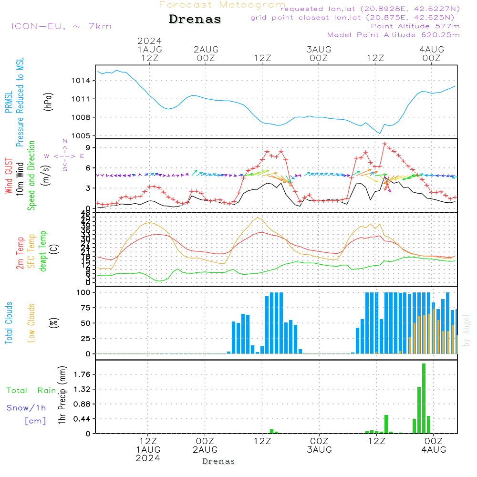Select the requested lon,lat (20.8928E, 42.6227N) line
Screen dimensions: 477x477
(370, 9)
